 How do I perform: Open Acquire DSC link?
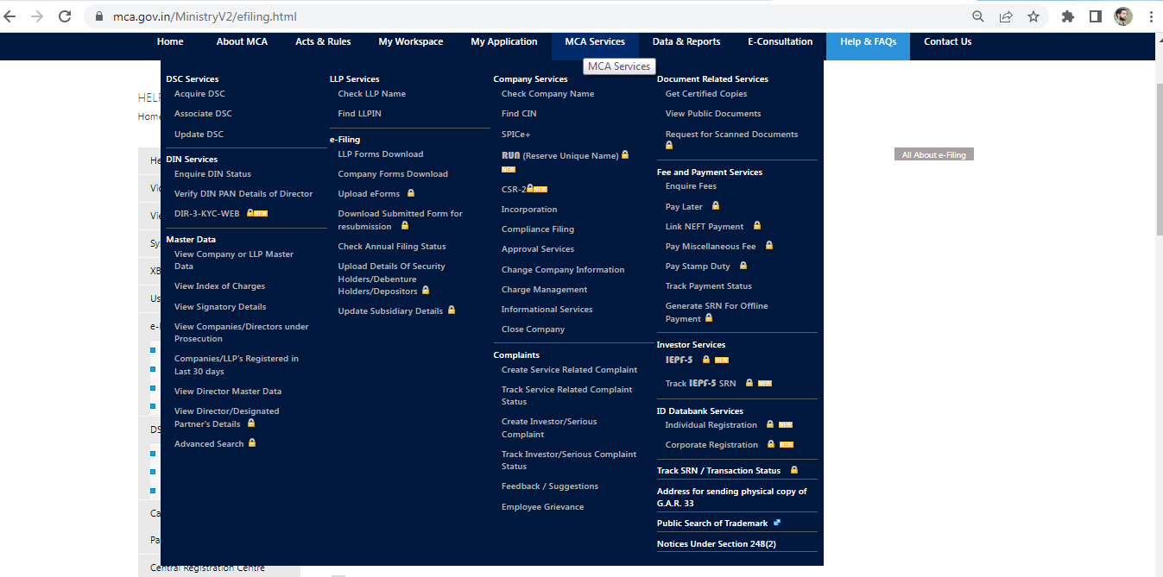199,93
